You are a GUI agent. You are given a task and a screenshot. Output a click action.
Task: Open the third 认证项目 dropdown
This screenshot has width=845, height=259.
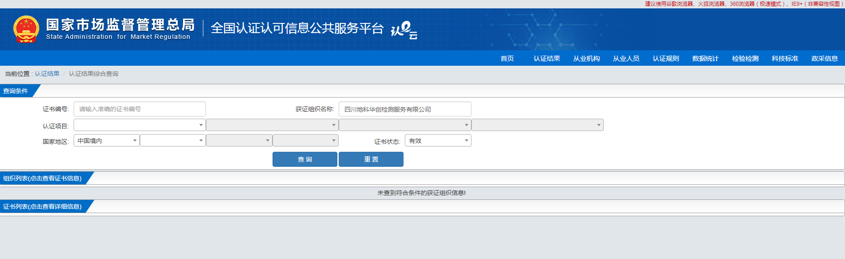(405, 125)
